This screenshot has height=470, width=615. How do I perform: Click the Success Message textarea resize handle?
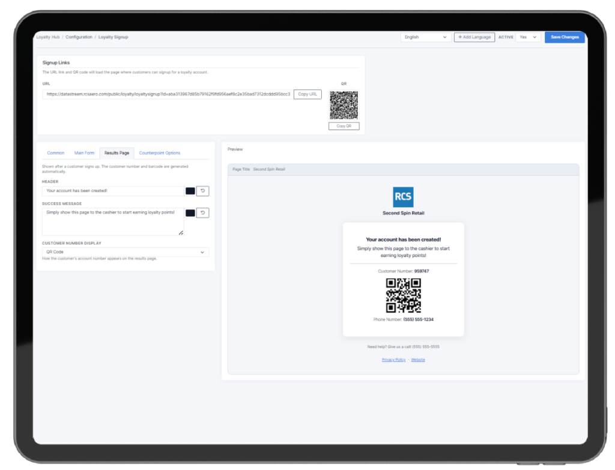click(181, 233)
